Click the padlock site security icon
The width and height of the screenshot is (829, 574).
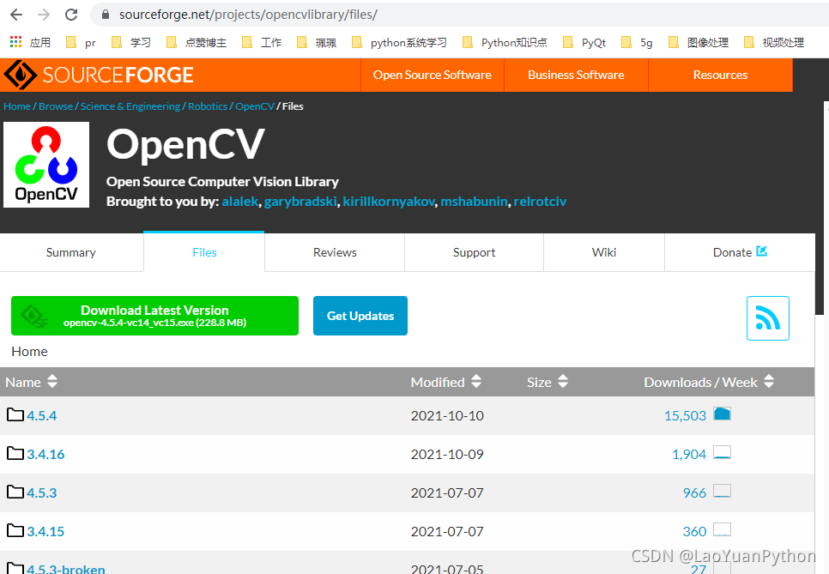coord(106,15)
